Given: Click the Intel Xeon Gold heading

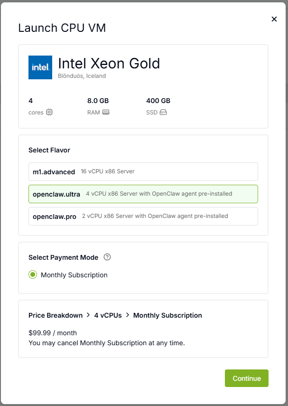Looking at the screenshot, I should [x=109, y=63].
